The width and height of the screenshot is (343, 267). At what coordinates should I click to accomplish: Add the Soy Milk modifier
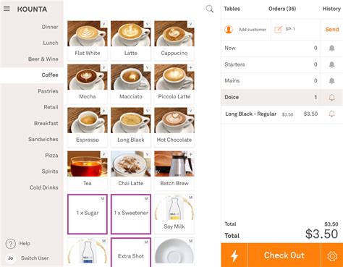coord(174,214)
